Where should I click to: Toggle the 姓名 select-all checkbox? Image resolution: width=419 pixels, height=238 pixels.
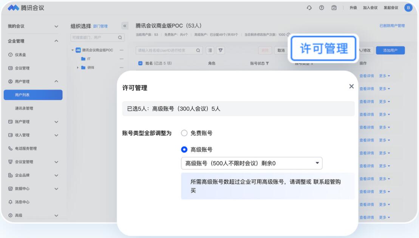click(140, 63)
